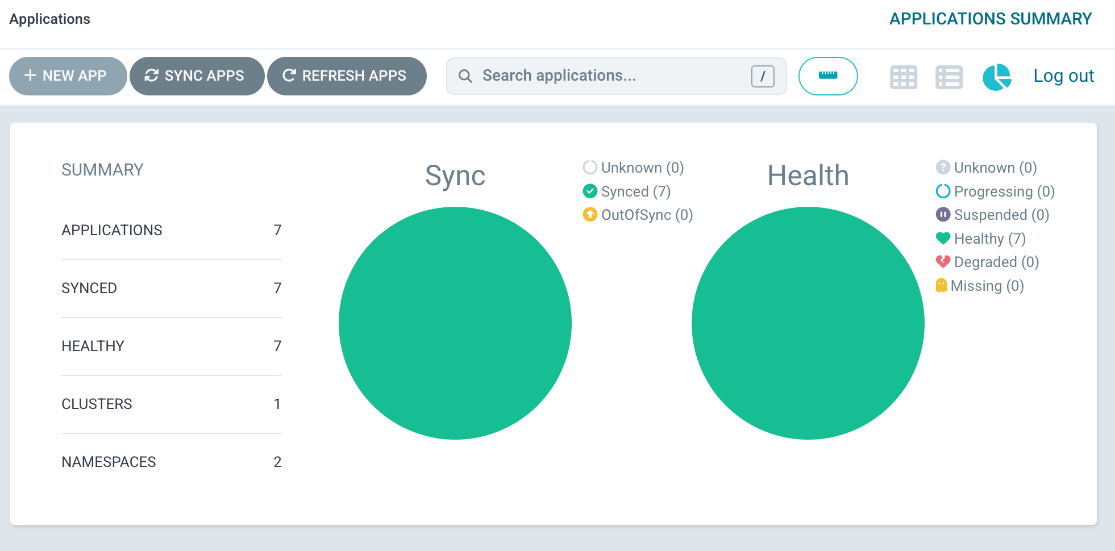Click the sync arrows icon in SYNC APPS
Viewport: 1115px width, 551px height.
click(151, 76)
